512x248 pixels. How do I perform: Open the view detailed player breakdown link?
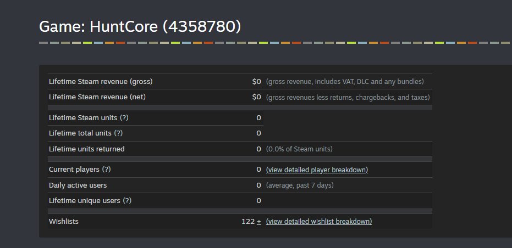pos(317,170)
